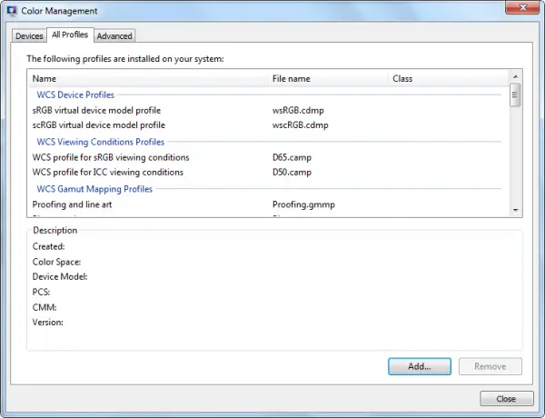Screen dimensions: 545x418
Task: Sort by the Name column header
Action: [x=147, y=78]
